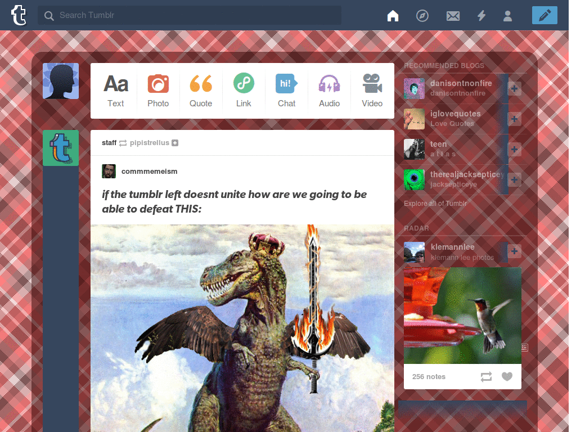Click the commmemeism avatar thumbnail
The height and width of the screenshot is (432, 576).
pyautogui.click(x=109, y=171)
